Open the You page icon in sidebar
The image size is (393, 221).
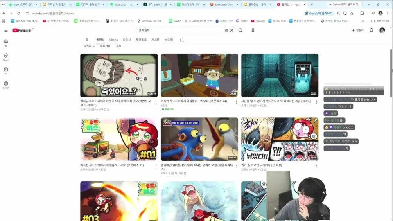(6, 85)
